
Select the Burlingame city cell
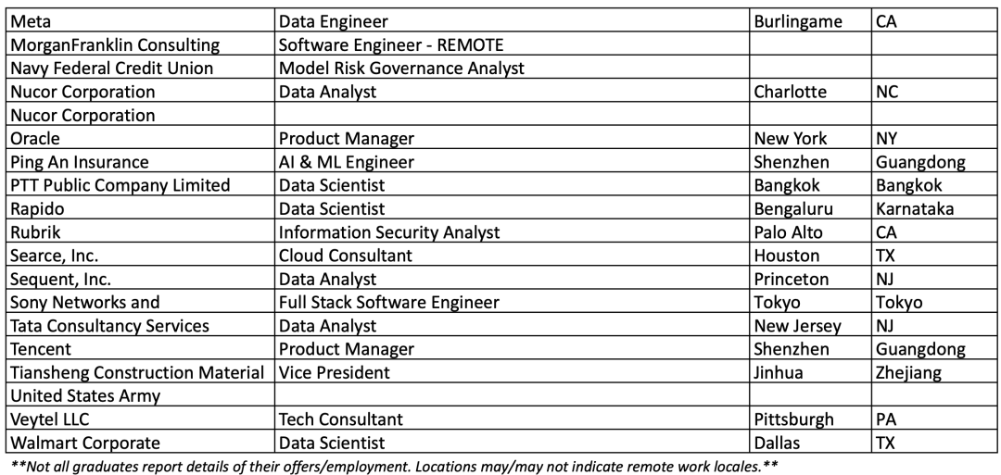tap(811, 21)
